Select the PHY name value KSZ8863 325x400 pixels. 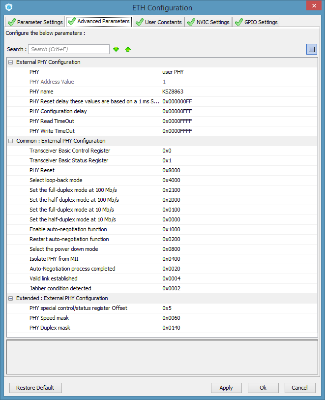(173, 92)
